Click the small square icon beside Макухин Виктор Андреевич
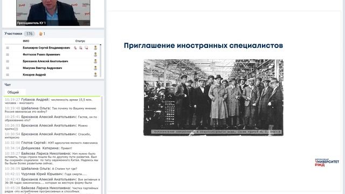The image size is (345, 194). click(x=8, y=68)
